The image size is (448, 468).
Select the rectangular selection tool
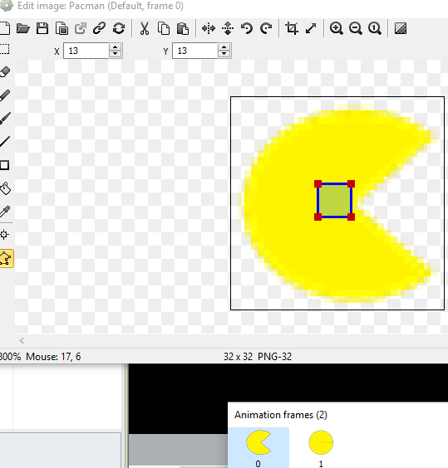pos(4,49)
